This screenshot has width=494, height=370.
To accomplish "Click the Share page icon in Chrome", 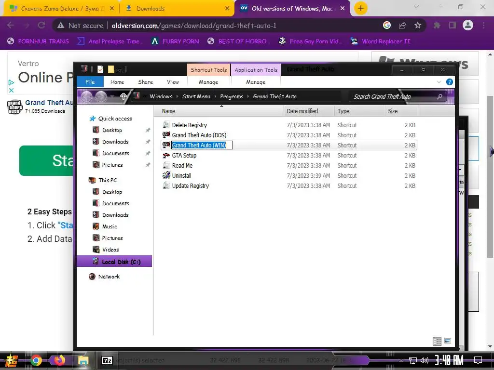I will click(x=402, y=26).
